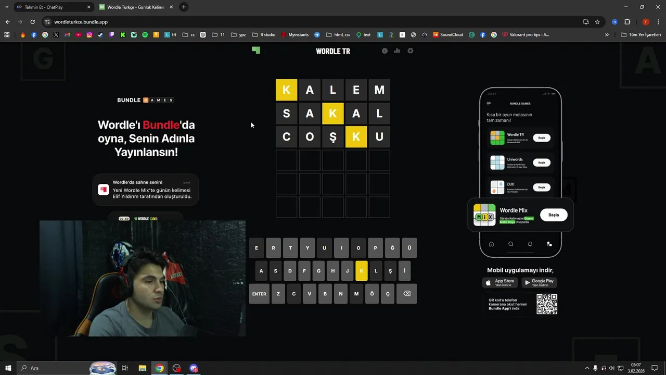The width and height of the screenshot is (666, 375).
Task: Tap the Ğ key on the on-screen keyboard
Action: click(392, 248)
